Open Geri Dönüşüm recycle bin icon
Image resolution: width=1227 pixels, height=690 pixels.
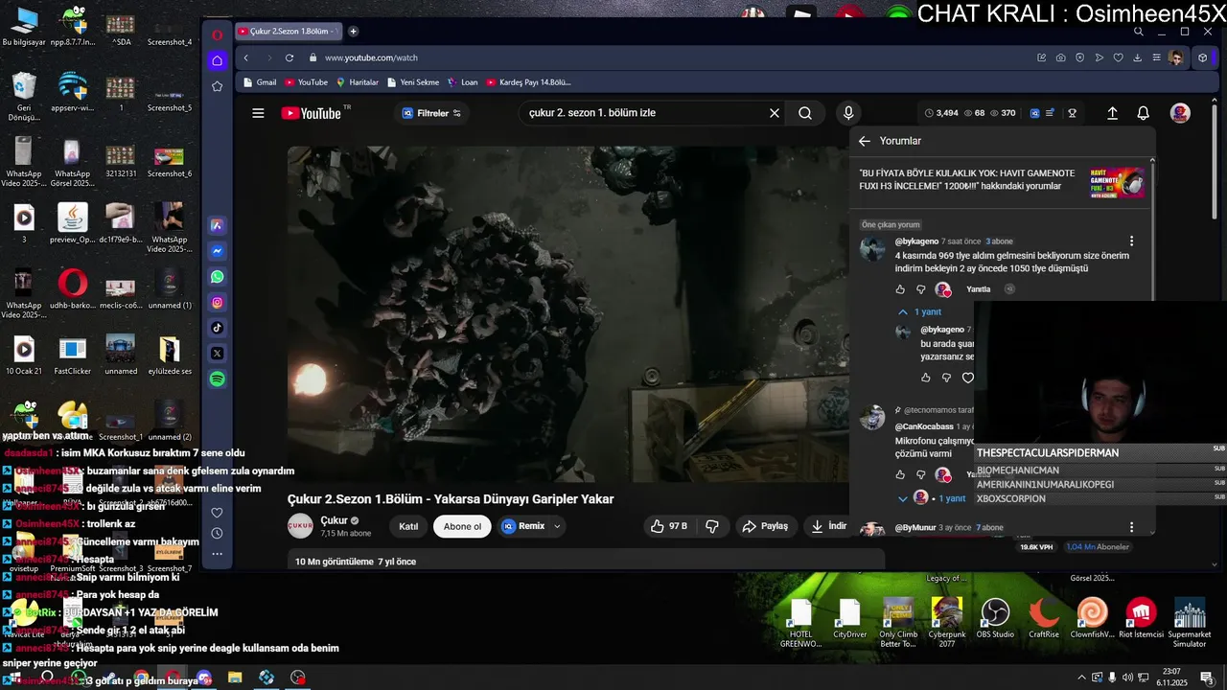pyautogui.click(x=24, y=97)
